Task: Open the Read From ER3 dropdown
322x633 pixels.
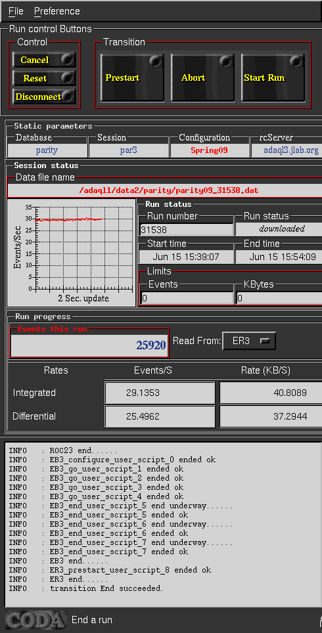Action: tap(249, 341)
